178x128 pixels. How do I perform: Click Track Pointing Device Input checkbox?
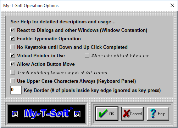[12, 72]
